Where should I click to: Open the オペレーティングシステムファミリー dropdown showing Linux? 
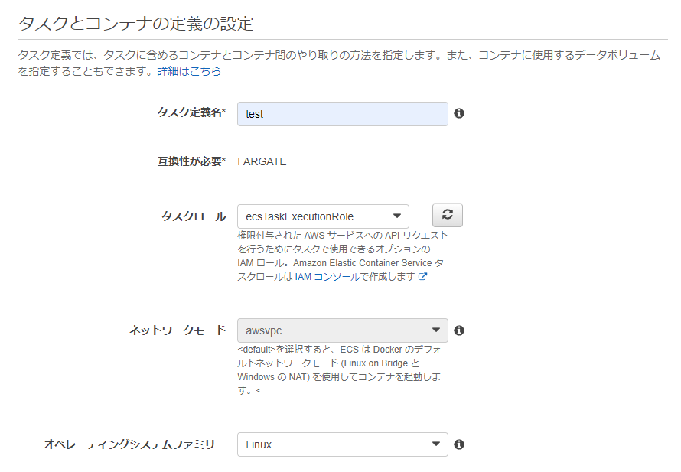tap(342, 444)
